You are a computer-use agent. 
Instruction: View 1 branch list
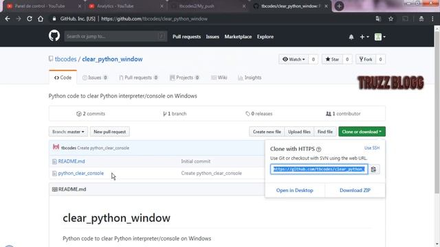point(175,114)
